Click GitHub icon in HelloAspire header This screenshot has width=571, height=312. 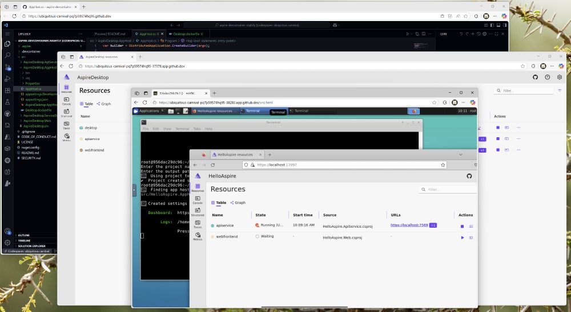469,176
